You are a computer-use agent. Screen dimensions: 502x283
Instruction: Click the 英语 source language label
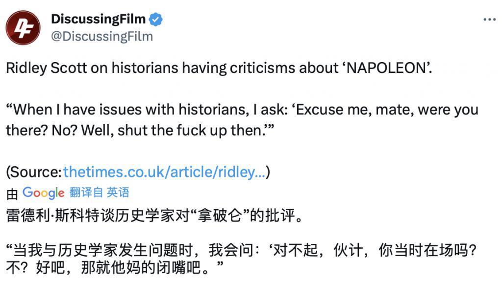[x=118, y=193]
